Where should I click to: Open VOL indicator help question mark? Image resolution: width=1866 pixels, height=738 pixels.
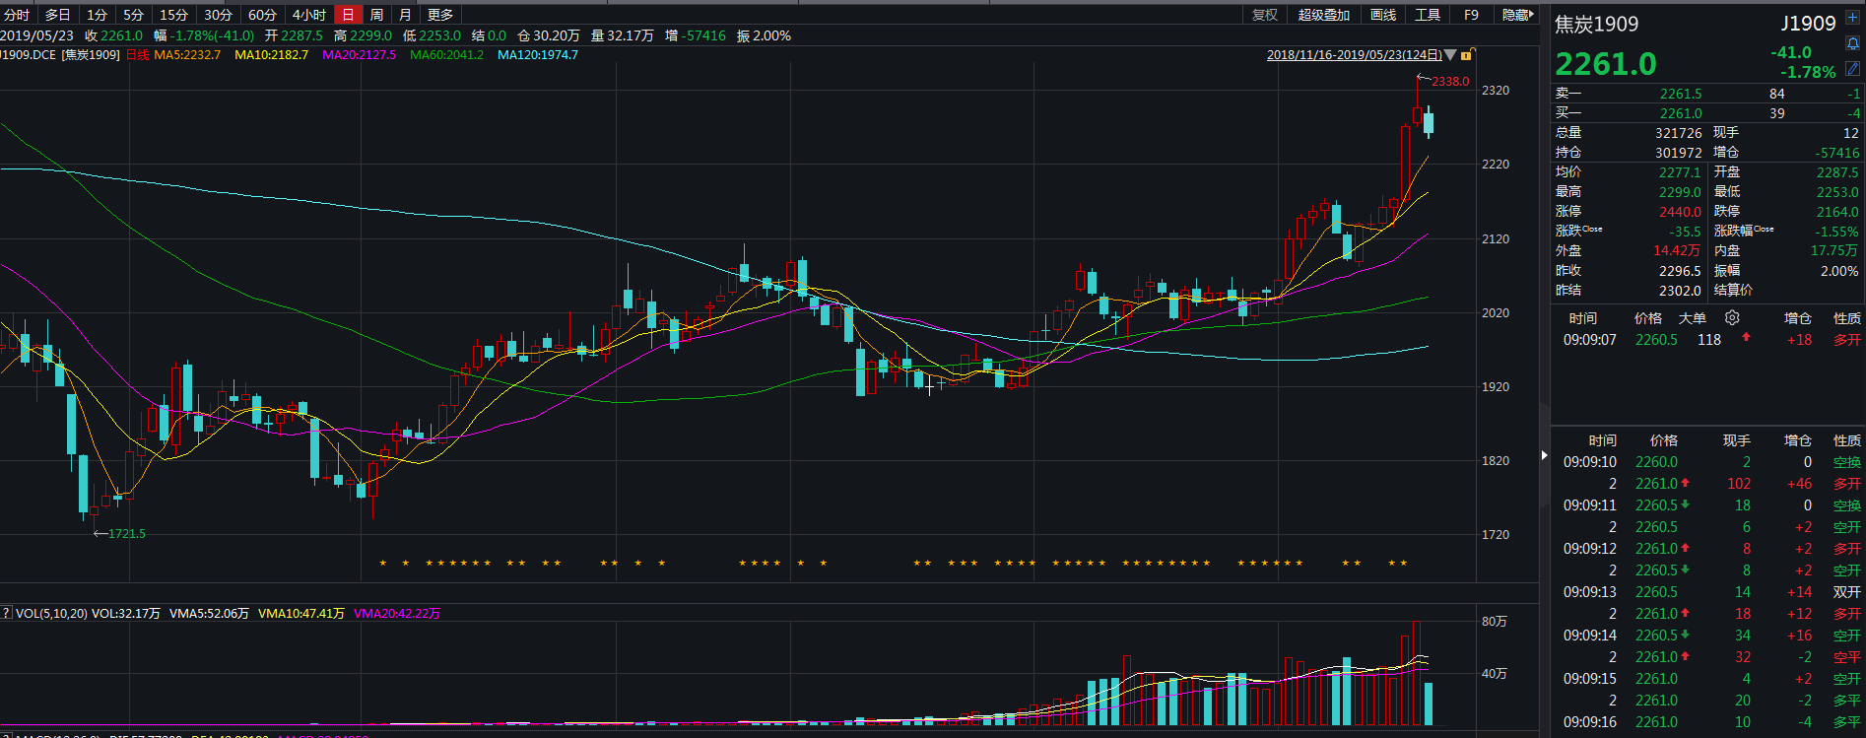pos(6,613)
